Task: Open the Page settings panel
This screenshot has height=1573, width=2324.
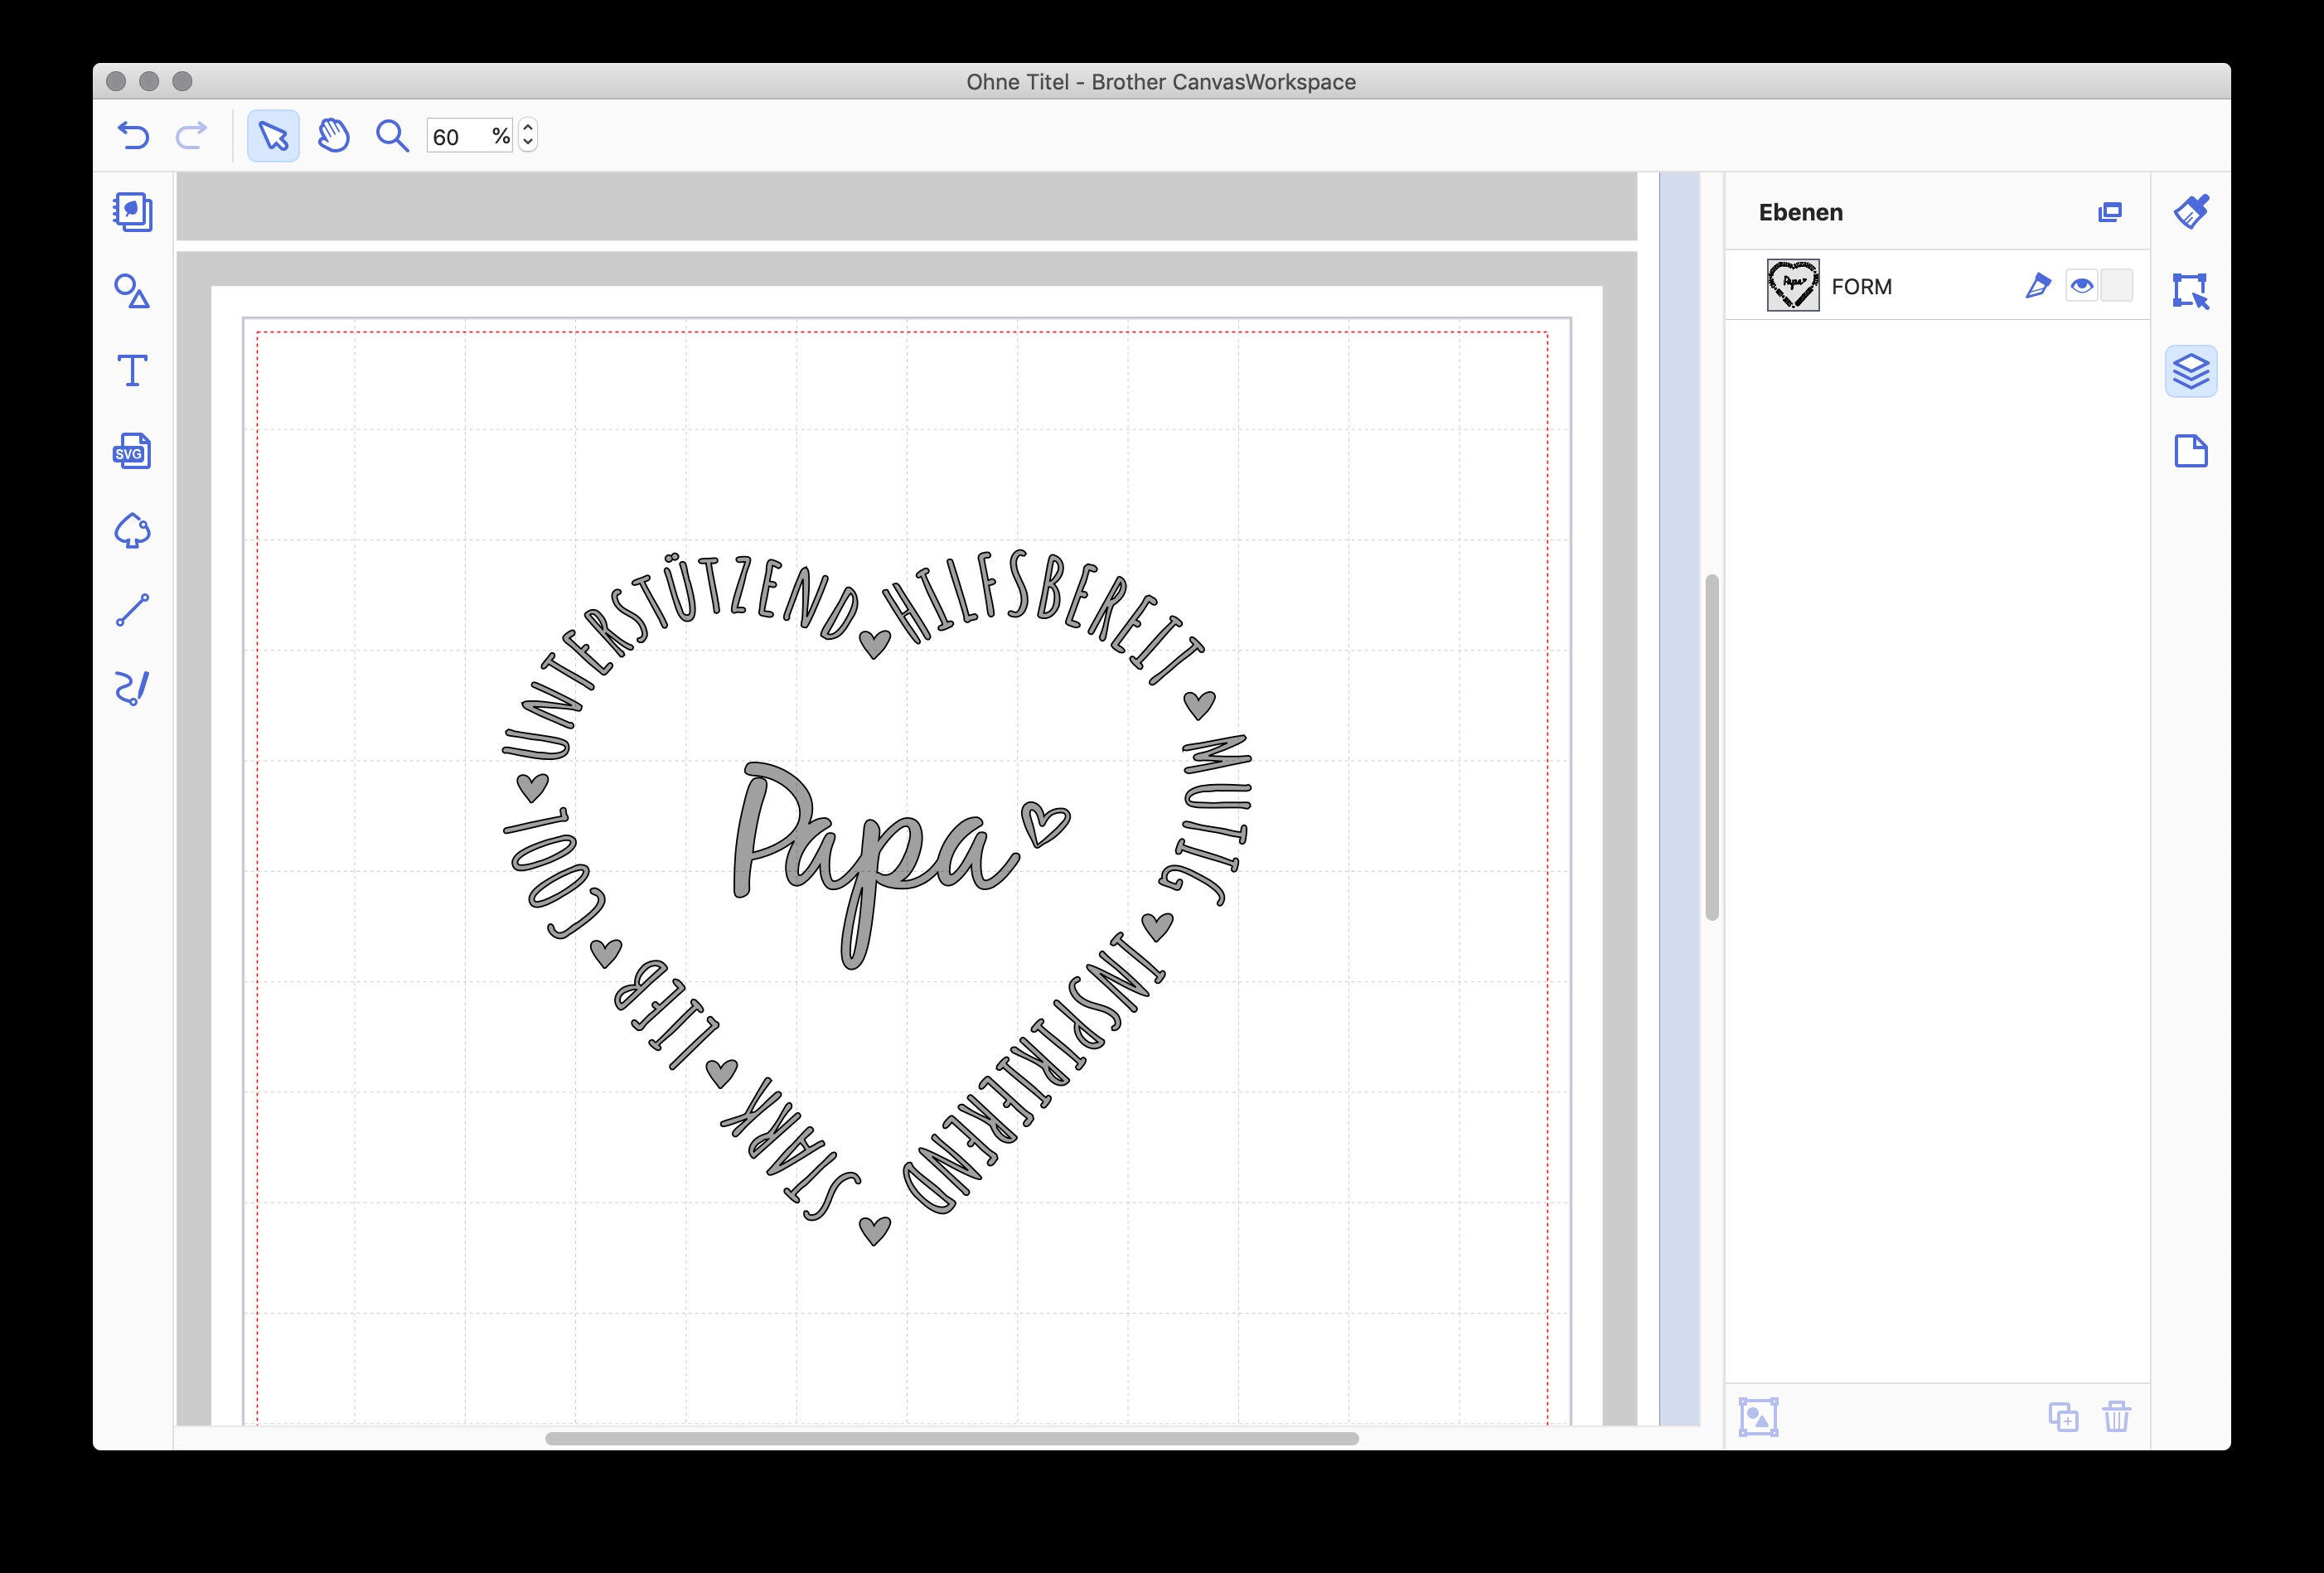Action: (x=2192, y=451)
